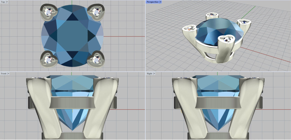Activate the Top viewport title label
Screen dimensions: 291x140
tap(3, 2)
